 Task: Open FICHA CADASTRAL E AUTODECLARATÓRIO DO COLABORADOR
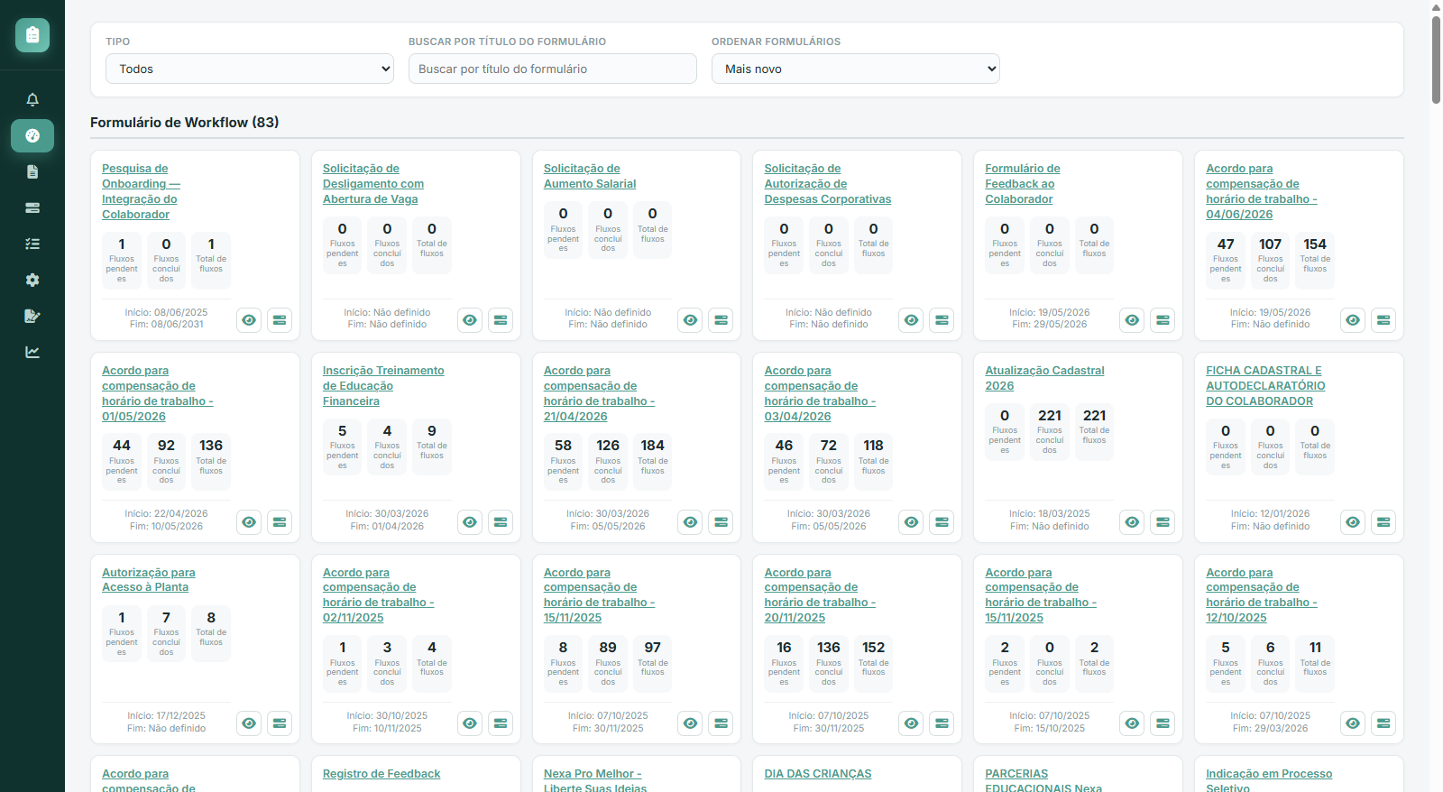click(1265, 386)
